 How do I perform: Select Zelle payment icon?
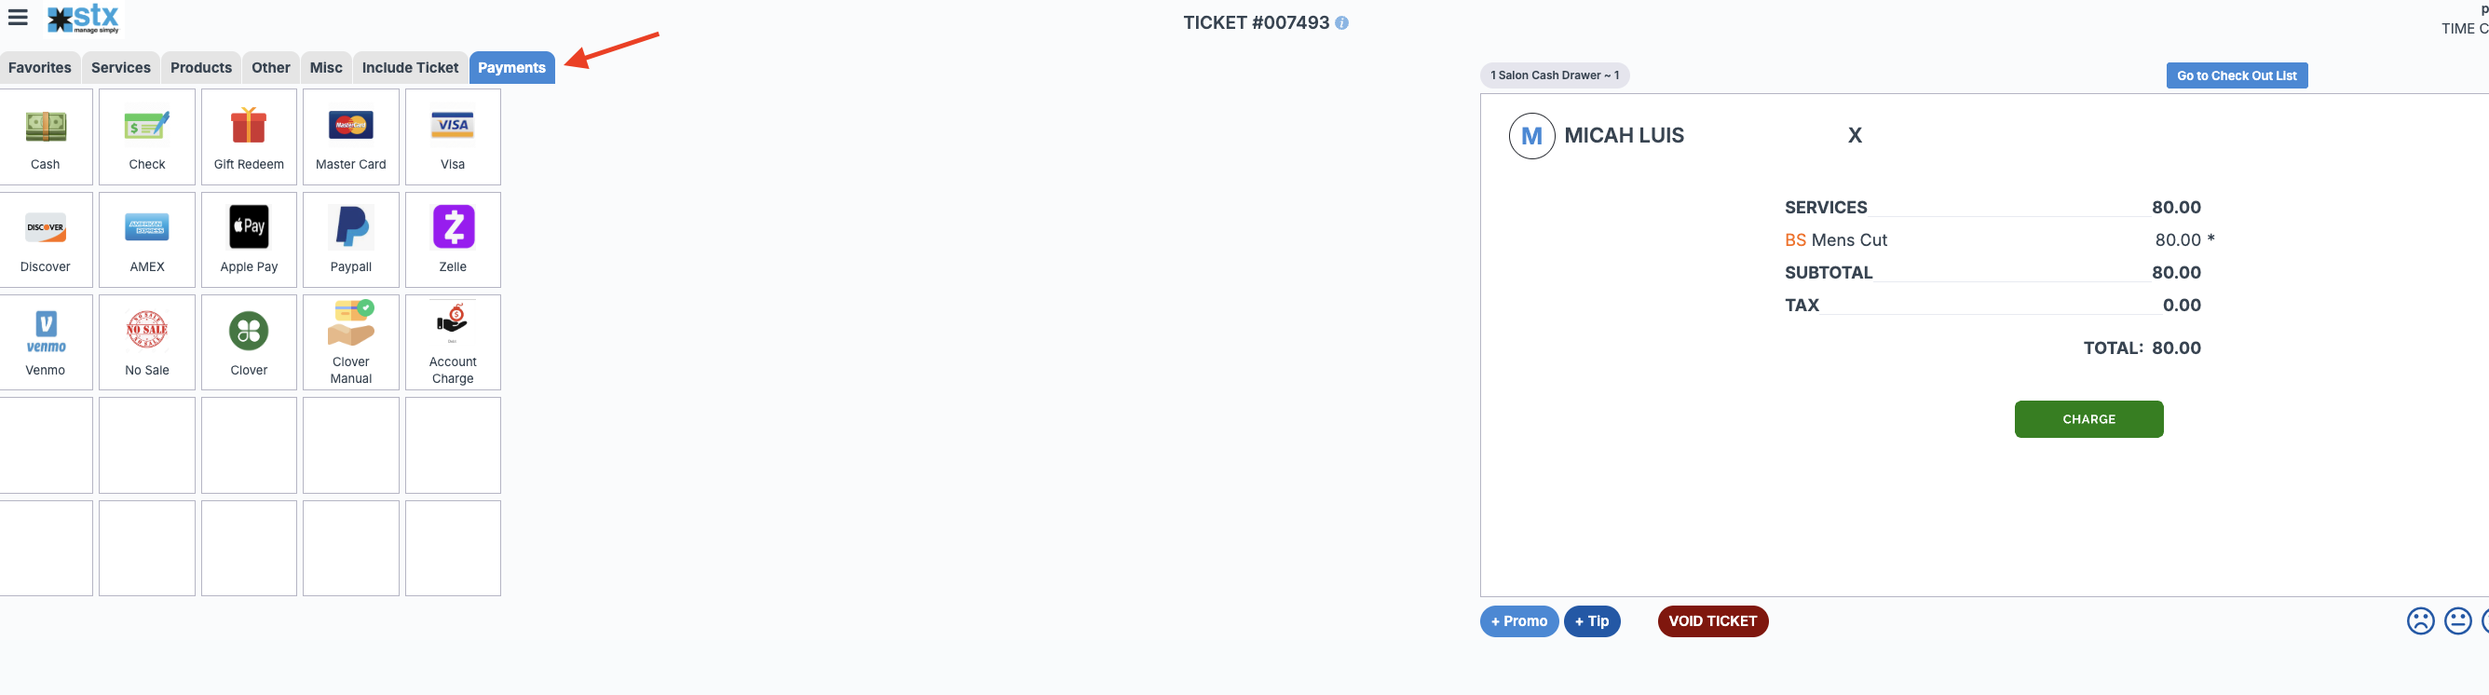click(452, 238)
